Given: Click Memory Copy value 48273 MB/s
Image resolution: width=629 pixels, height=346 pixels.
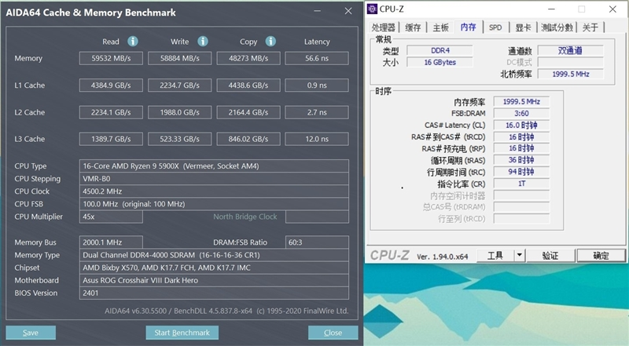Looking at the screenshot, I should pos(248,58).
